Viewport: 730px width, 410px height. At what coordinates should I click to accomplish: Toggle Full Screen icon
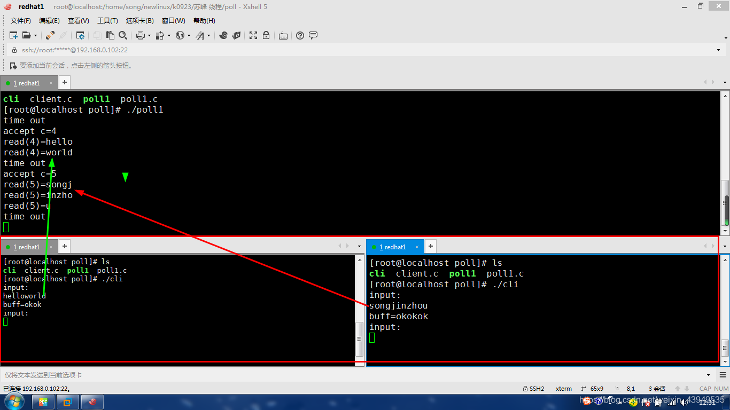tap(253, 35)
